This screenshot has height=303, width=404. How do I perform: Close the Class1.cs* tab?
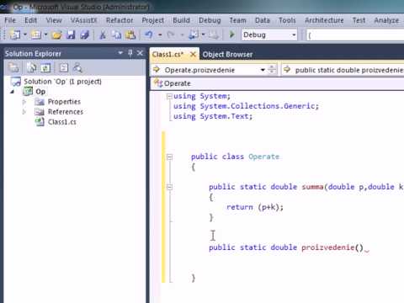click(193, 54)
